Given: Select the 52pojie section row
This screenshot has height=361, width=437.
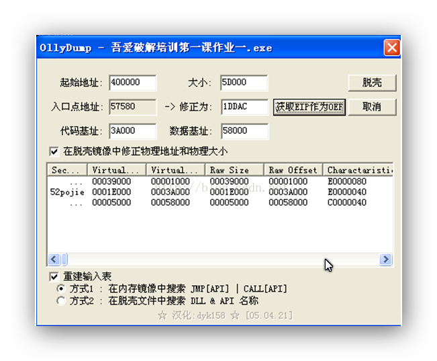Looking at the screenshot, I should point(220,192).
